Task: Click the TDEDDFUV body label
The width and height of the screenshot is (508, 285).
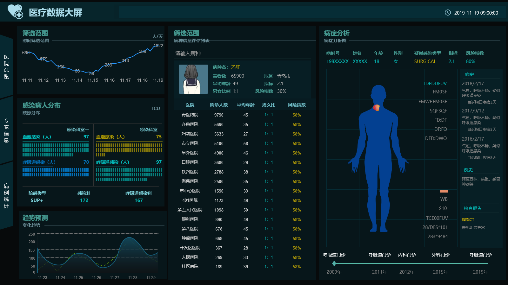Action: pos(435,84)
